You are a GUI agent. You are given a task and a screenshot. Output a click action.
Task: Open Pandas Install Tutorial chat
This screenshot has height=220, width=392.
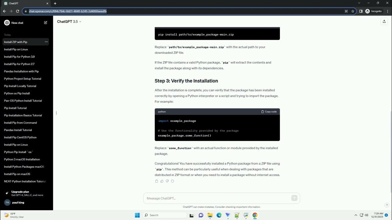point(26,130)
